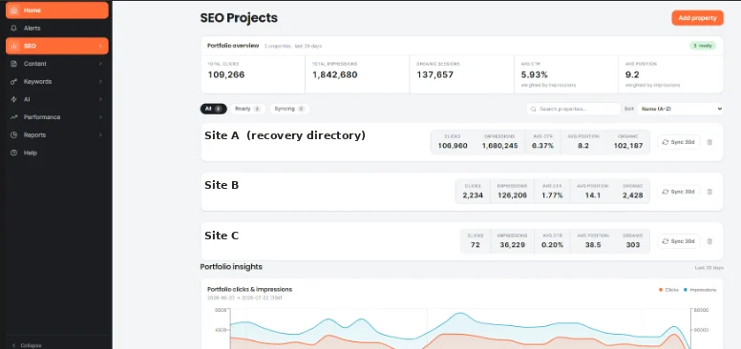Click the refresh icon in Site A's Sync button

[x=666, y=142]
